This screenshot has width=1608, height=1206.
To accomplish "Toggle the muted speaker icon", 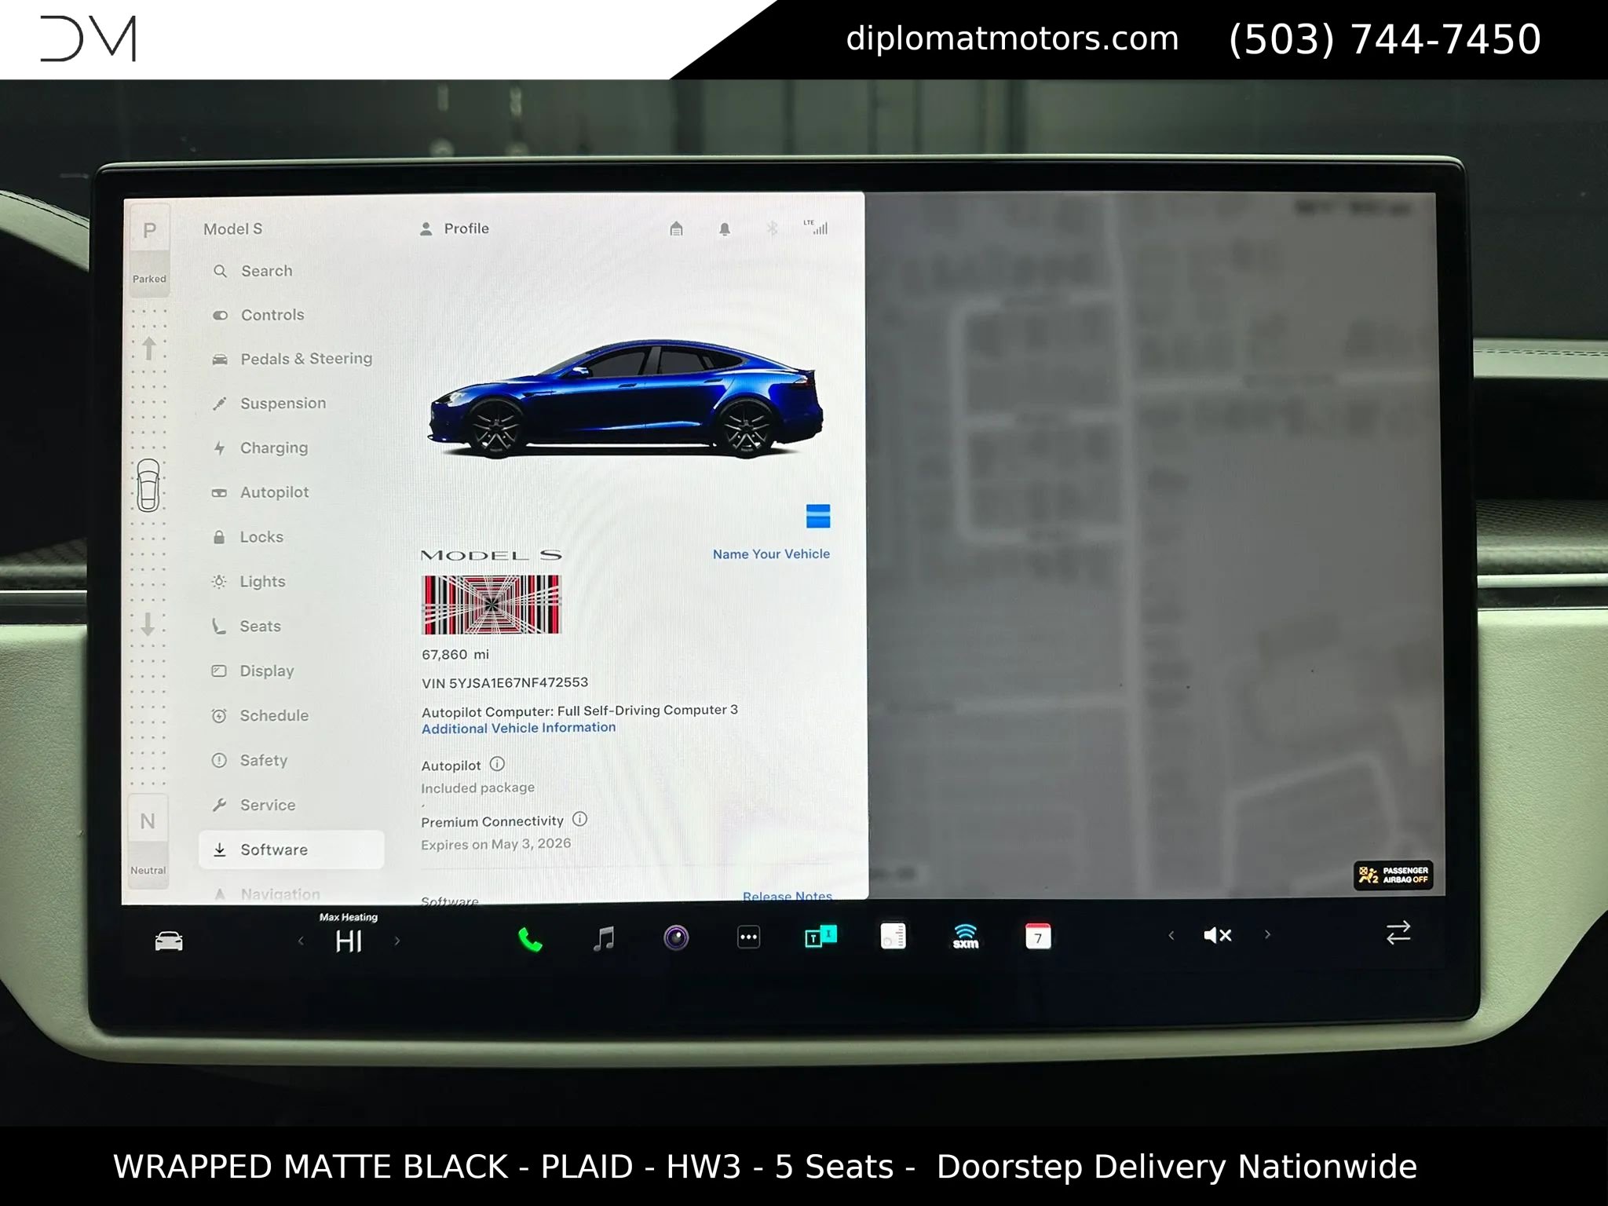I will click(x=1218, y=935).
